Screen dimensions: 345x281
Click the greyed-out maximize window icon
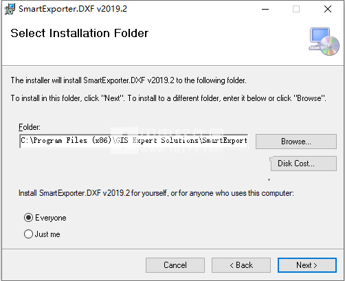pyautogui.click(x=296, y=9)
